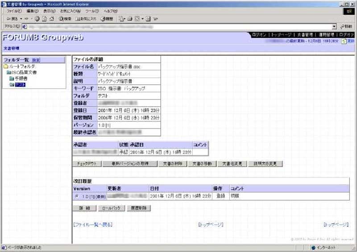
Task: Open the お気に入り(A) menu
Action: [71, 11]
